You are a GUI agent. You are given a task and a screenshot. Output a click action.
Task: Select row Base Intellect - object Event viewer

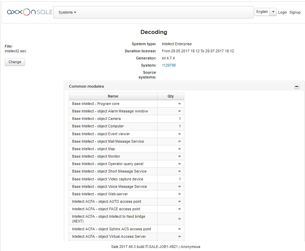126,134
